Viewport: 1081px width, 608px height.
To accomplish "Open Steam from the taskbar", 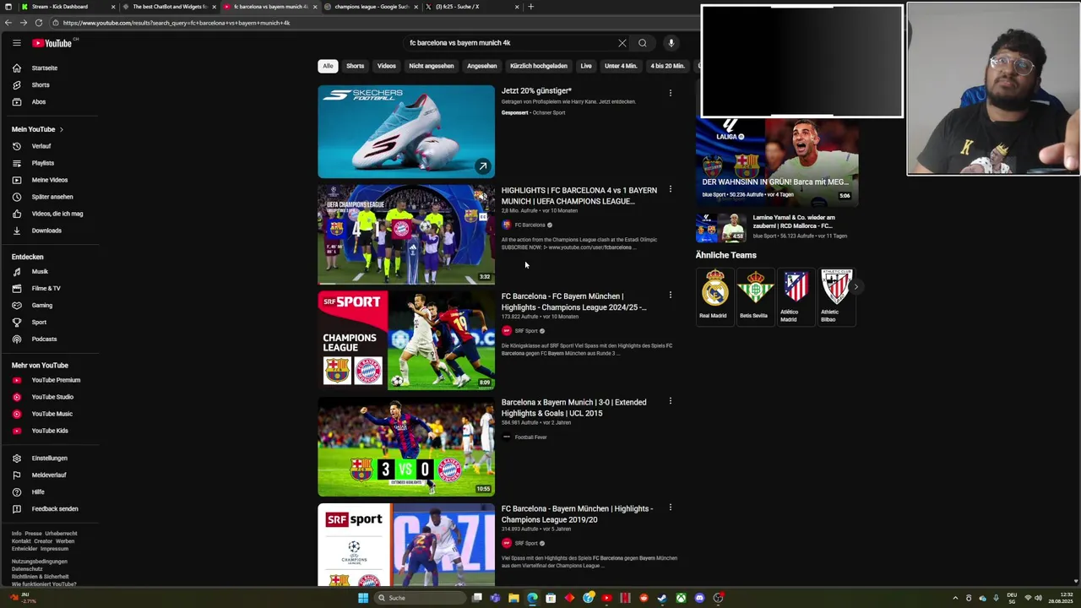I will [x=662, y=598].
